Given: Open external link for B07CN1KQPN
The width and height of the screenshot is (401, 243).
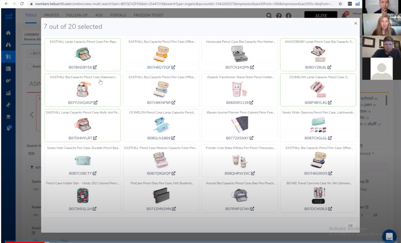Looking at the screenshot, I should (252, 67).
